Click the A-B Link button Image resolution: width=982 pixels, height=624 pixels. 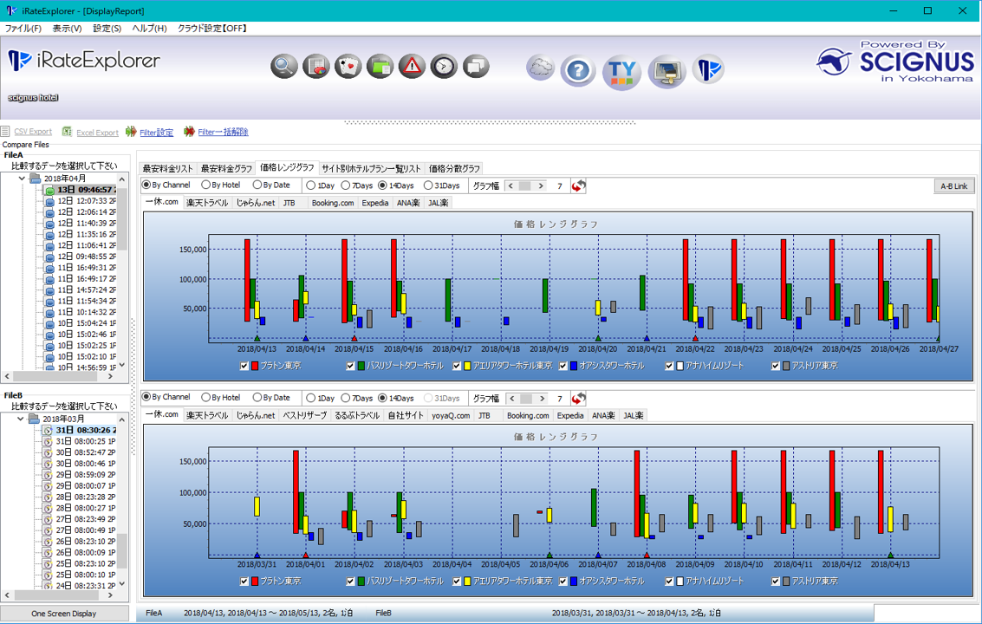953,185
